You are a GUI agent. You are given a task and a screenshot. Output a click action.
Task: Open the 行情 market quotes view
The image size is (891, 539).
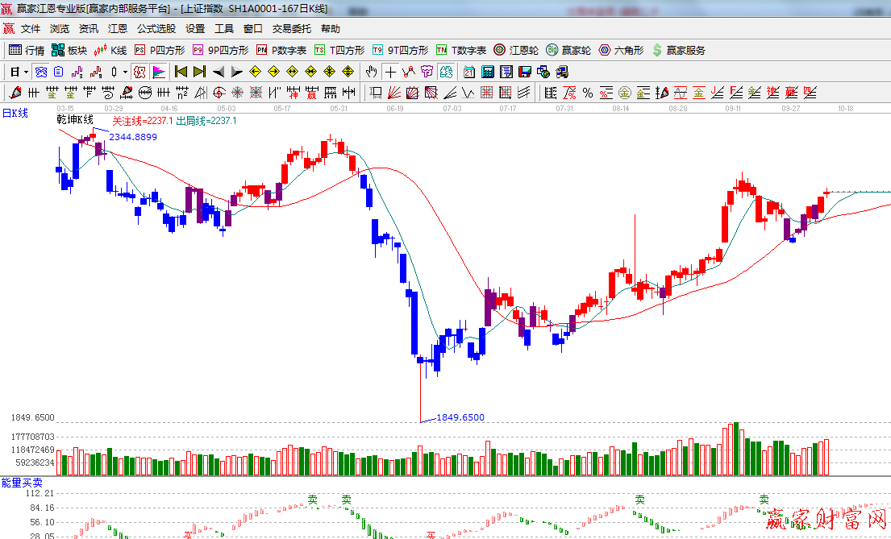pyautogui.click(x=27, y=50)
